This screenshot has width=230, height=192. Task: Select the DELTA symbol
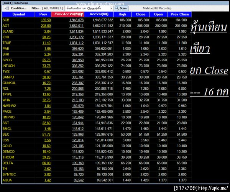tap(8, 163)
